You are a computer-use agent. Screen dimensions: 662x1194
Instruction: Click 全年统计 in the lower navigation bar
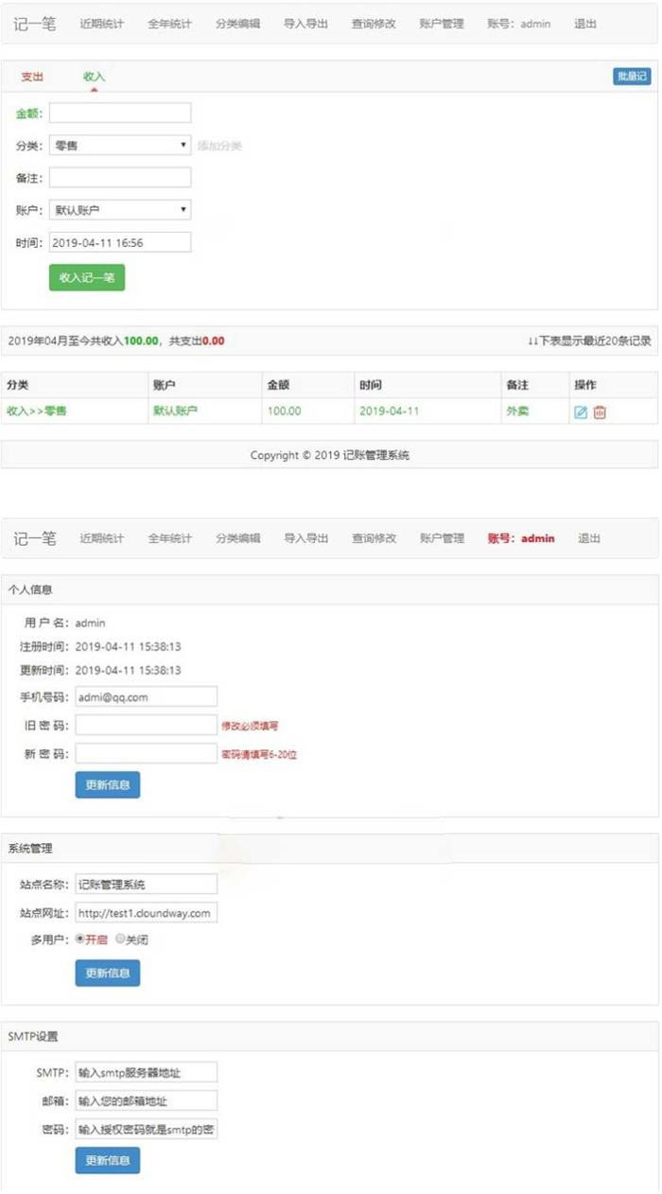(169, 538)
